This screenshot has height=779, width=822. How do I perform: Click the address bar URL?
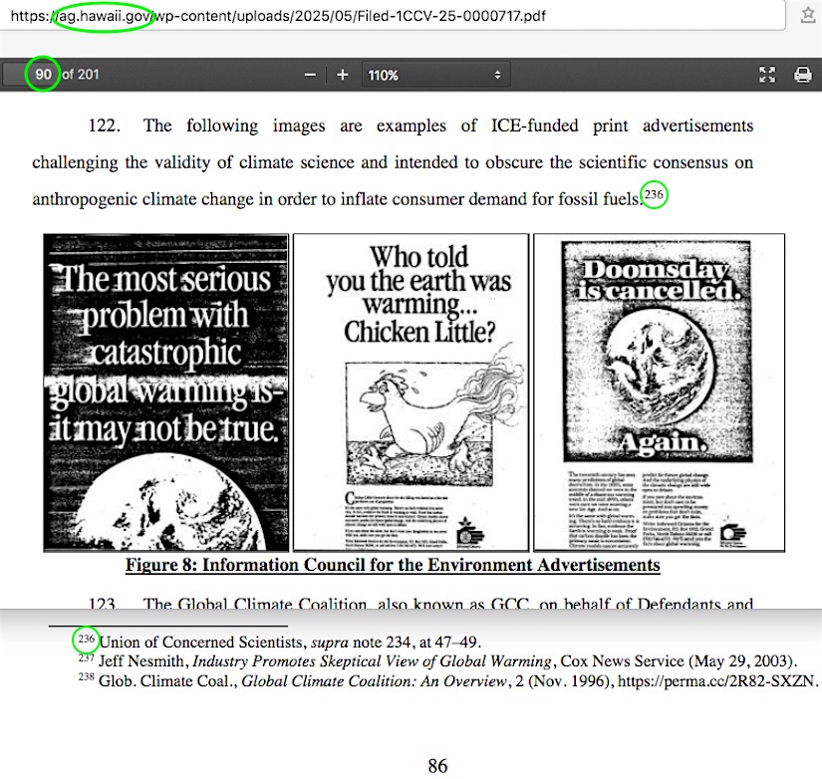[299, 17]
